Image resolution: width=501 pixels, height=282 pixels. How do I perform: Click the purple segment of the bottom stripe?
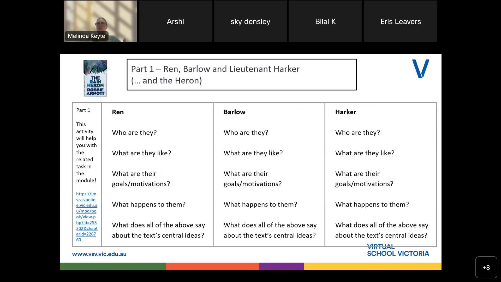coord(281,266)
